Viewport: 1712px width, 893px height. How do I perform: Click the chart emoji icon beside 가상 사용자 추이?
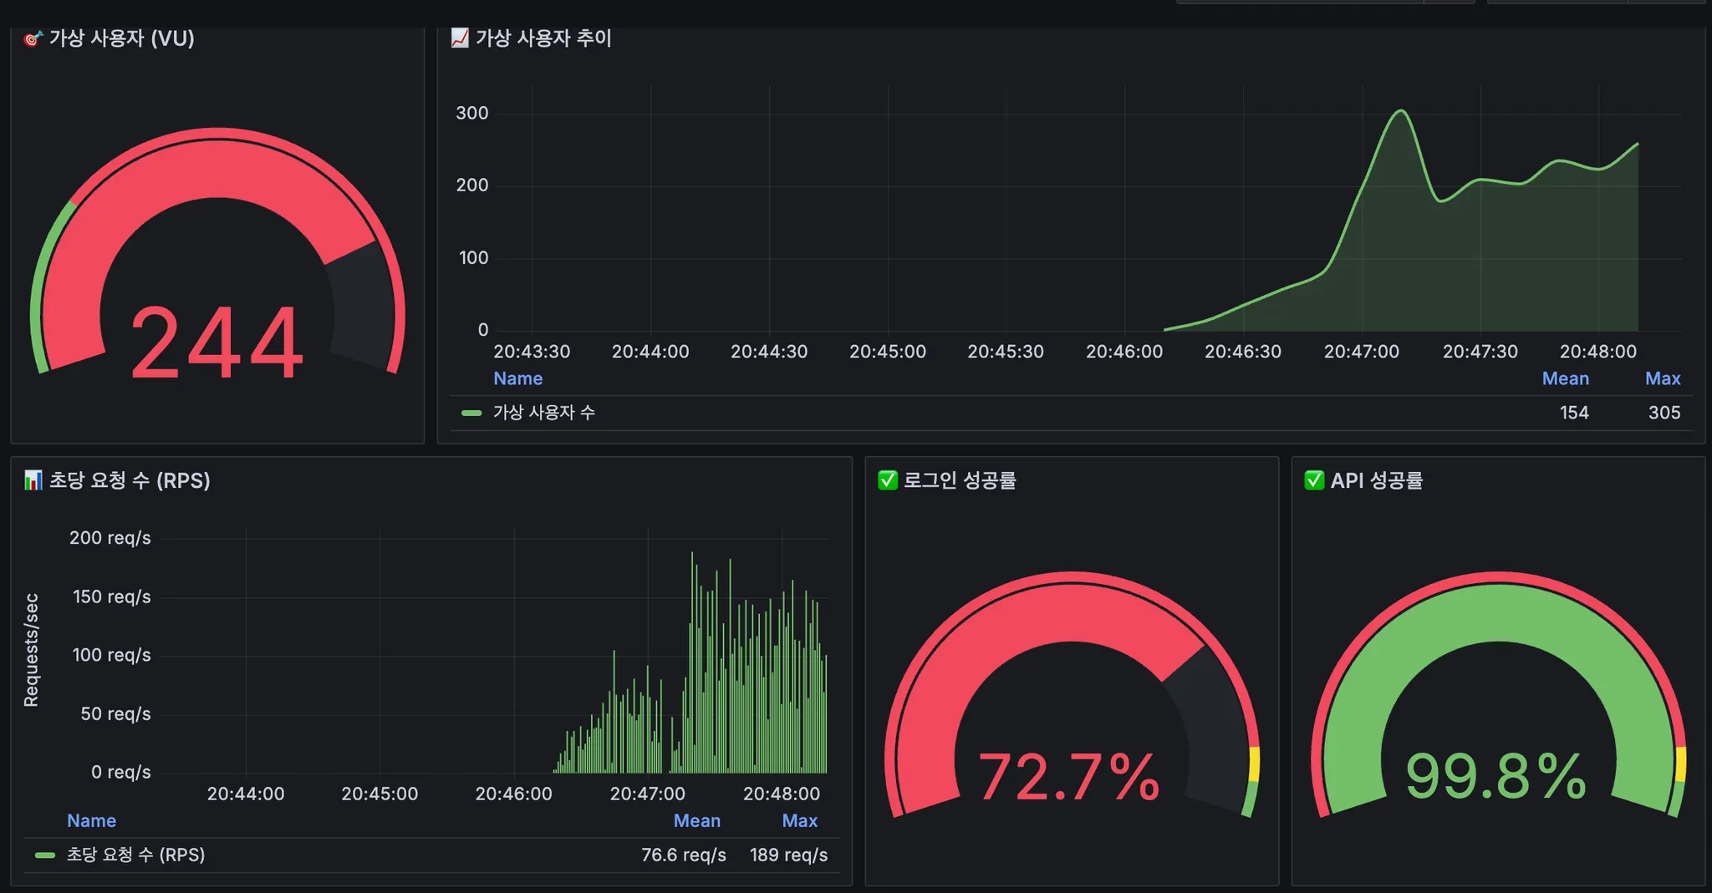pos(460,38)
